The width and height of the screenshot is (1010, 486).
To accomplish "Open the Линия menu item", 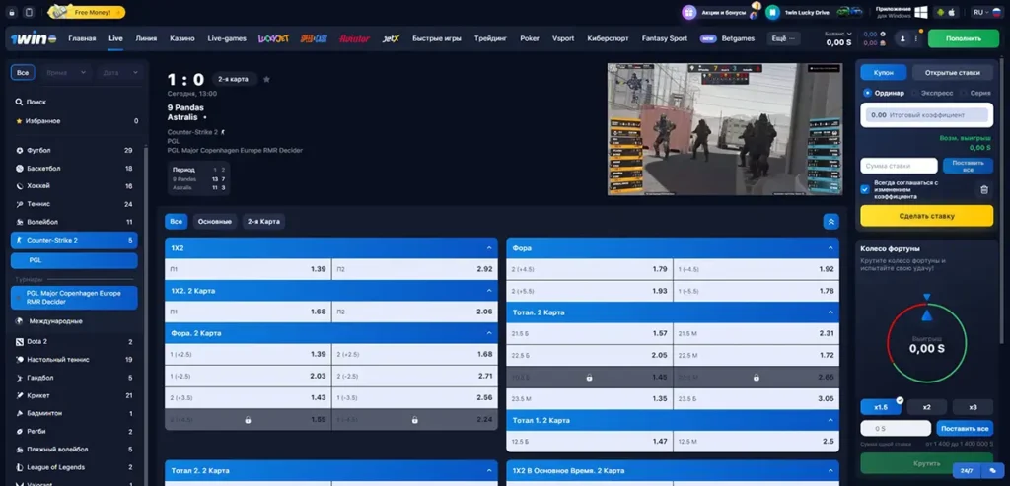I will pos(146,38).
